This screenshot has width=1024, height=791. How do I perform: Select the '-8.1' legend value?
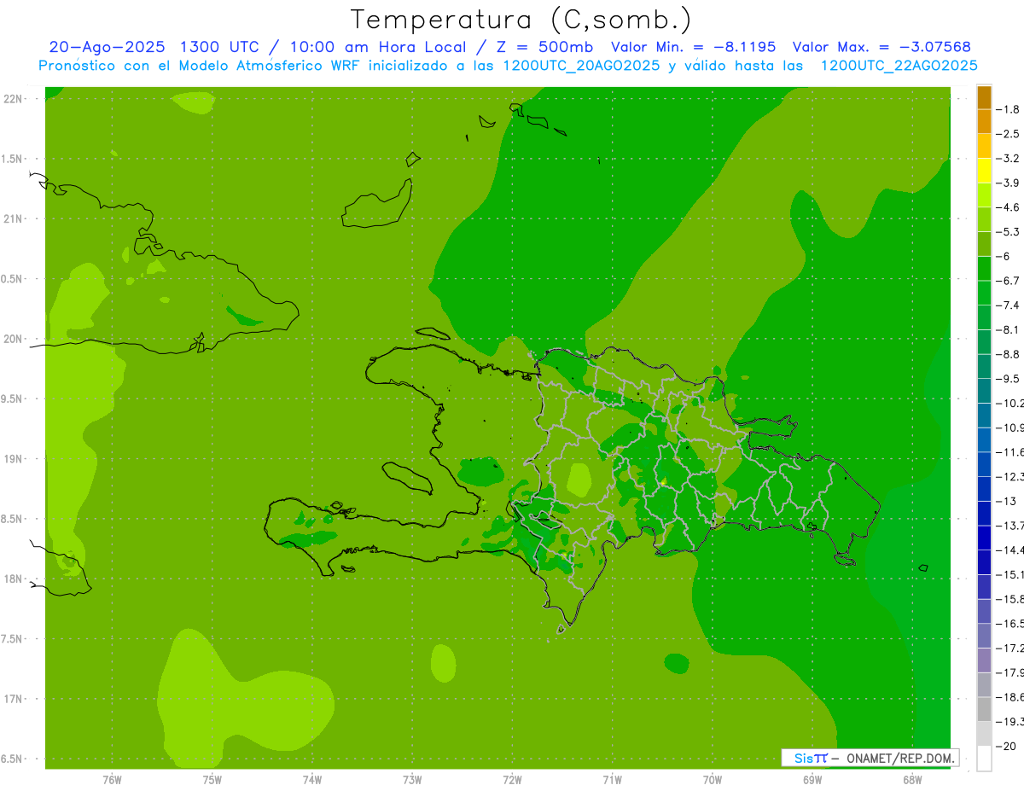[1008, 329]
